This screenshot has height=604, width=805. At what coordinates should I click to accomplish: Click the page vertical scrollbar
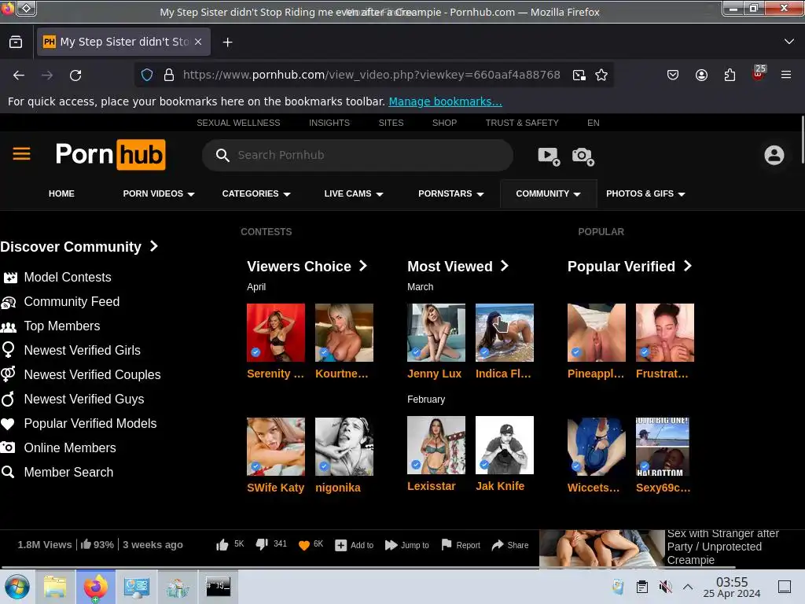coord(802,140)
